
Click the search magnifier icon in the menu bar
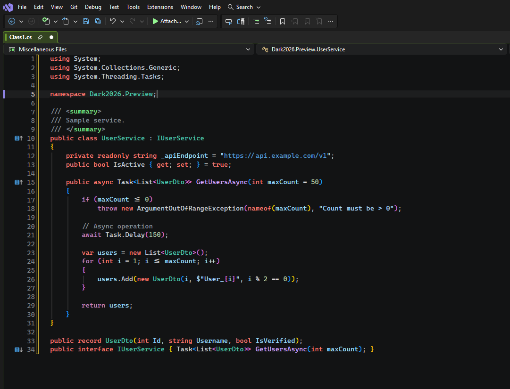(231, 7)
